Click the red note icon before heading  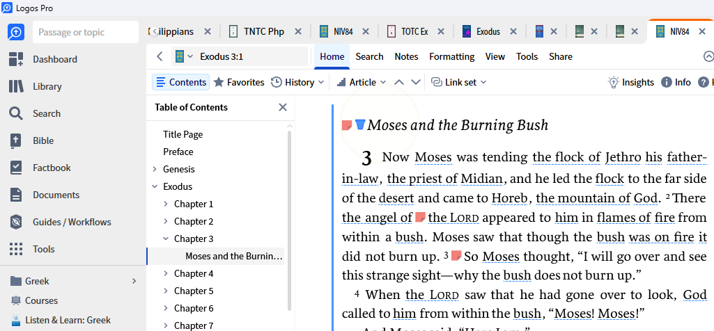tap(347, 124)
